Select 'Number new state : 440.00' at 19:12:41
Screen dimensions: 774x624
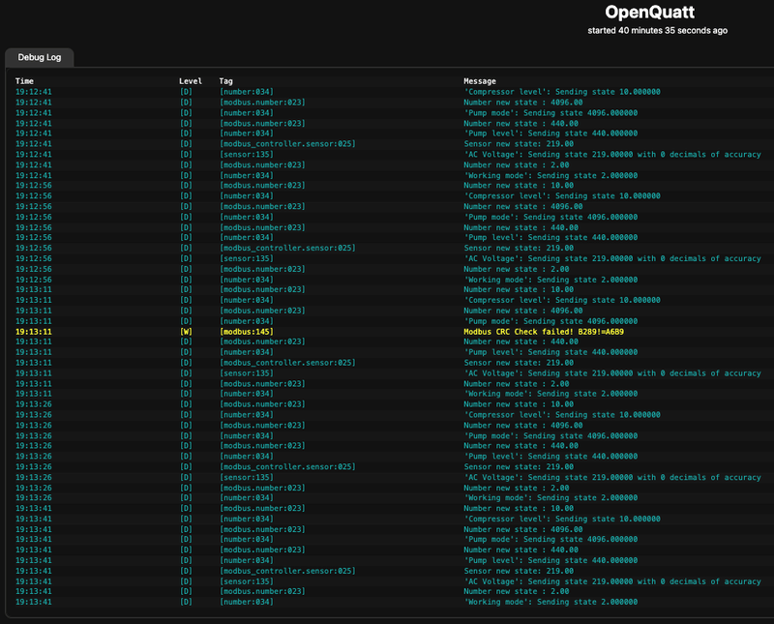[521, 124]
